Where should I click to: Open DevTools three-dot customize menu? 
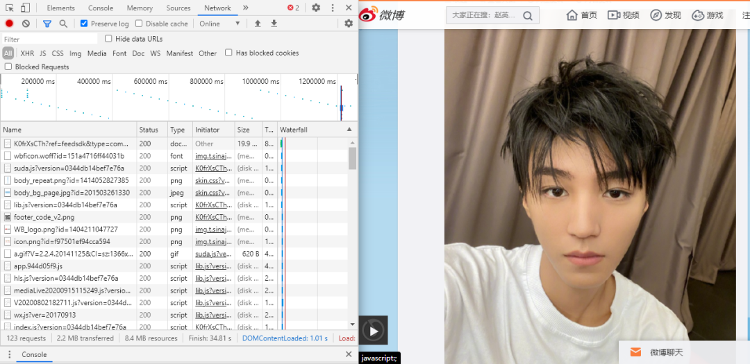pos(332,8)
